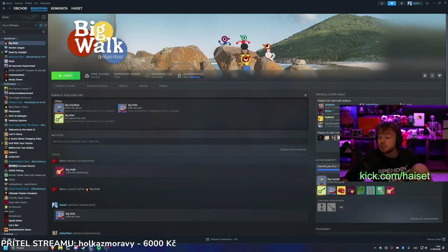This screenshot has width=448, height=252.
Task: Click Zobrazit mé achievementy link
Action: coord(424,219)
